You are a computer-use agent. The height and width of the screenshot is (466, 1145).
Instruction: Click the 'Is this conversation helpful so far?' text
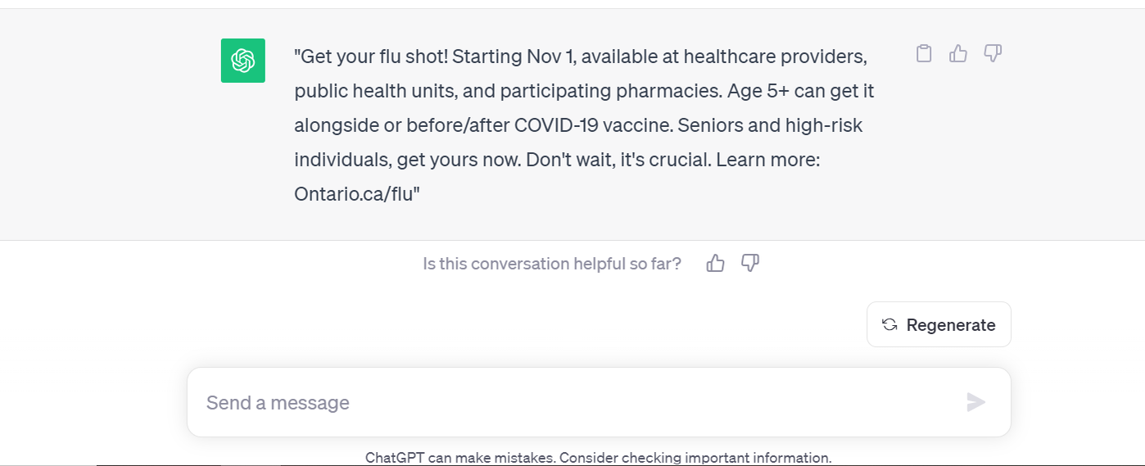[x=552, y=264]
